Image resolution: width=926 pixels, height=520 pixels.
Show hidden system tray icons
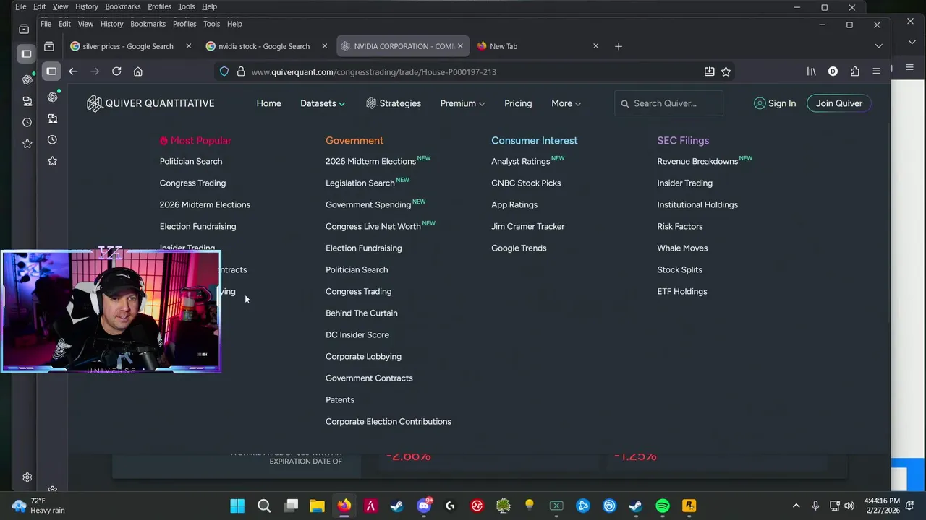797,506
